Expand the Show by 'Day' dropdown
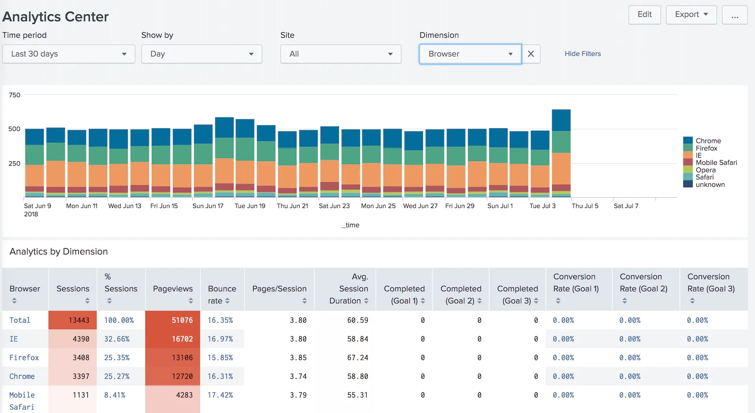 (201, 54)
